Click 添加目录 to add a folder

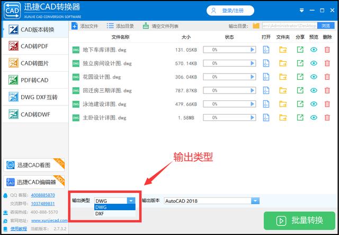tap(120, 26)
